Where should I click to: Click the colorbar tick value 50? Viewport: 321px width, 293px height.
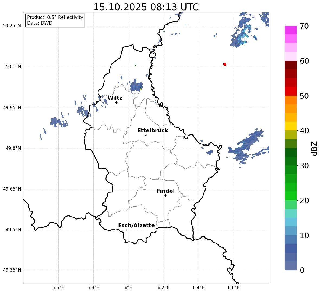[304, 96]
